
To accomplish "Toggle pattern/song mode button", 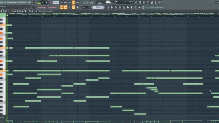I will coord(39,2).
